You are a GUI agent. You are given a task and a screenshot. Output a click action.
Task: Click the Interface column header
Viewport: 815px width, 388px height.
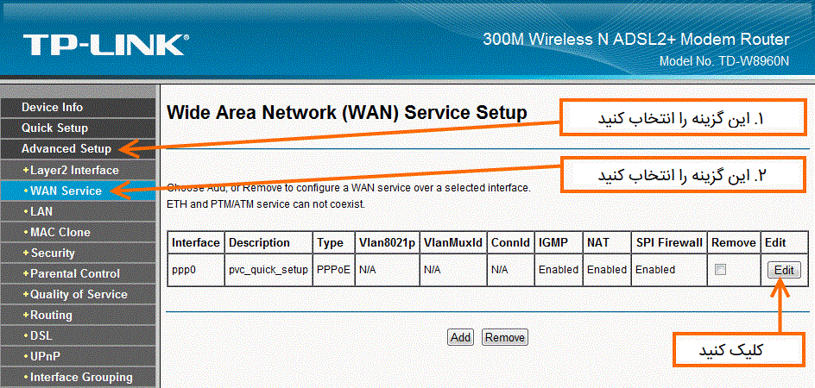[195, 242]
